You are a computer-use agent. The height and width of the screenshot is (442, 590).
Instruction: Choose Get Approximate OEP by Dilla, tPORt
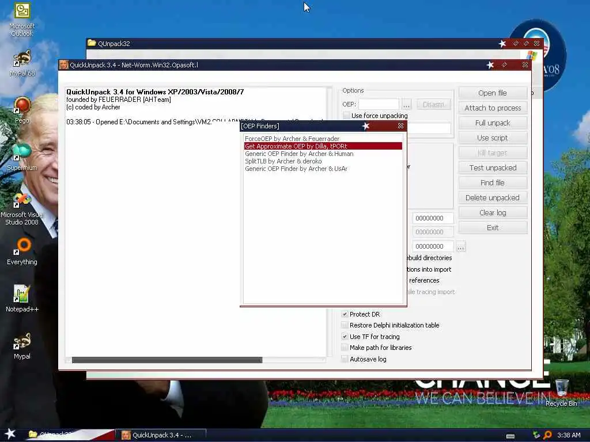click(x=323, y=146)
